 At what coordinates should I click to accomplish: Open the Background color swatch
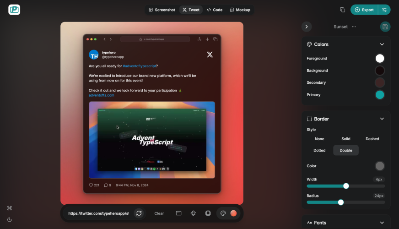tap(380, 71)
